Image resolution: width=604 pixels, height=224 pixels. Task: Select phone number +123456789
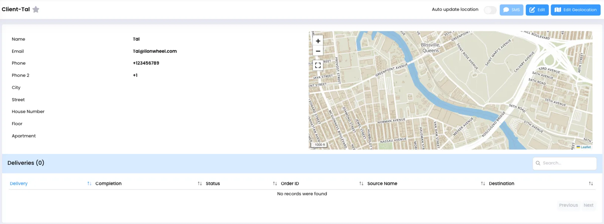146,63
